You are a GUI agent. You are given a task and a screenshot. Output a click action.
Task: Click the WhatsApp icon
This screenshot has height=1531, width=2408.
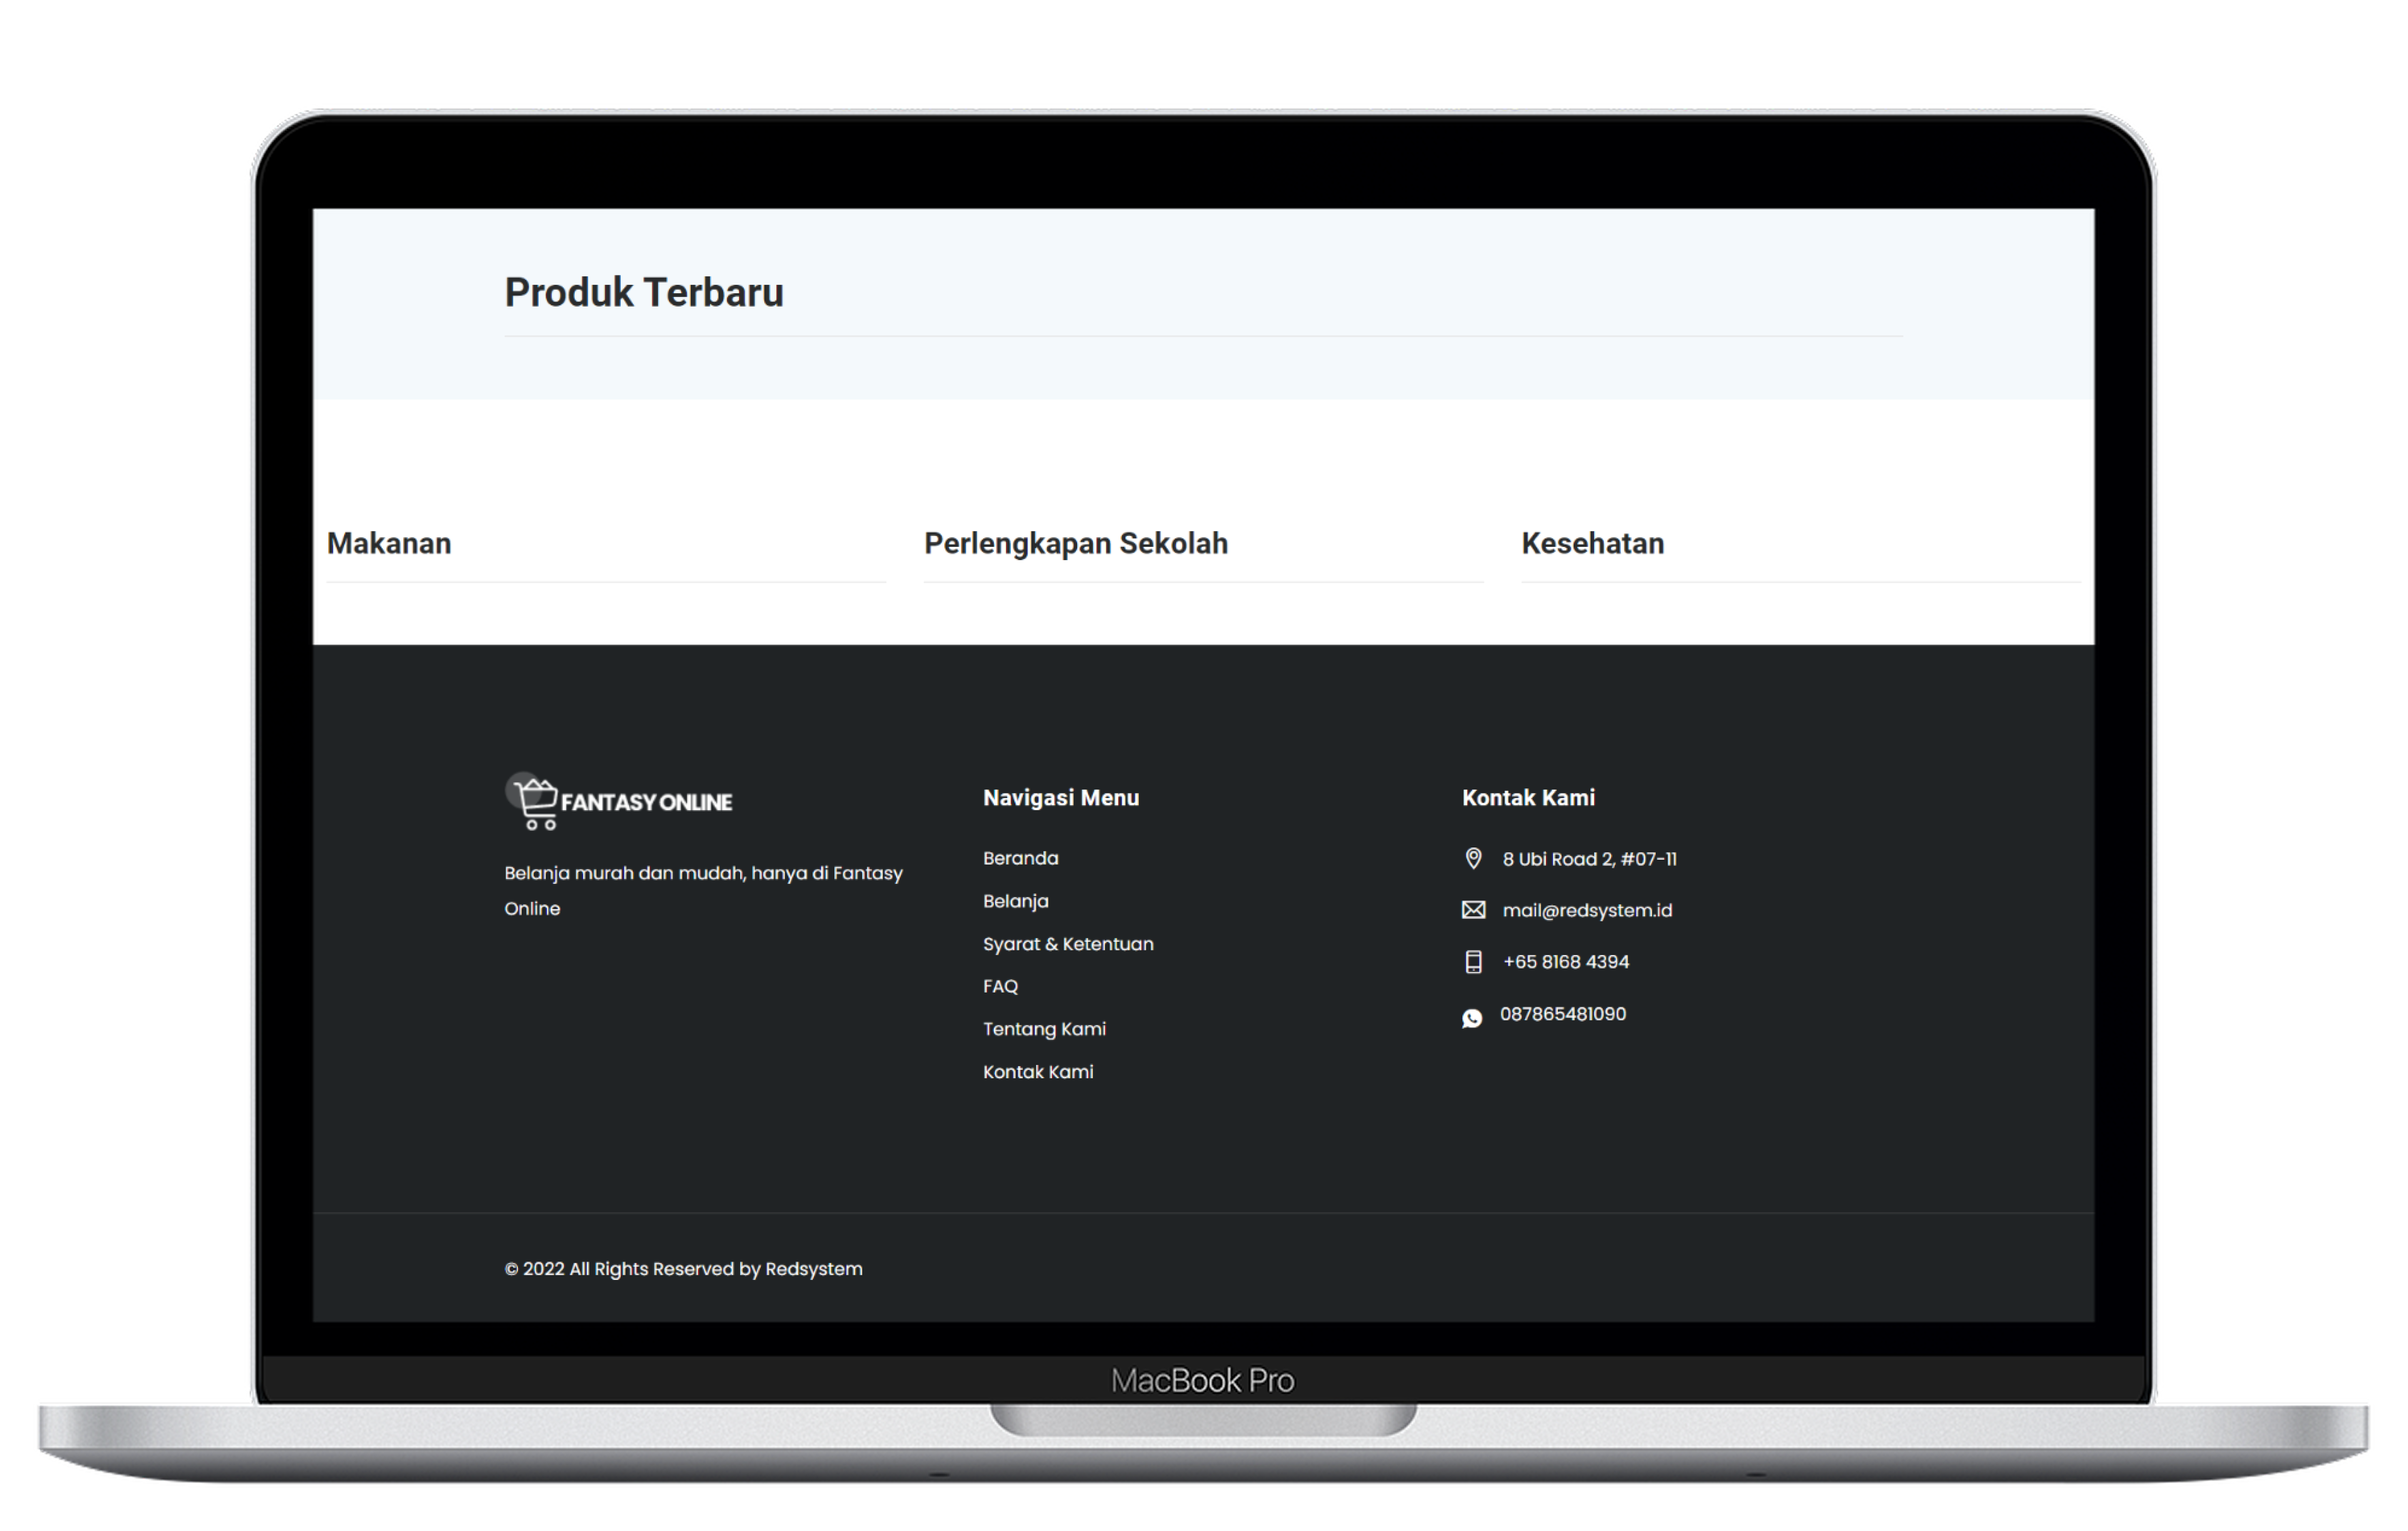[x=1472, y=1018]
